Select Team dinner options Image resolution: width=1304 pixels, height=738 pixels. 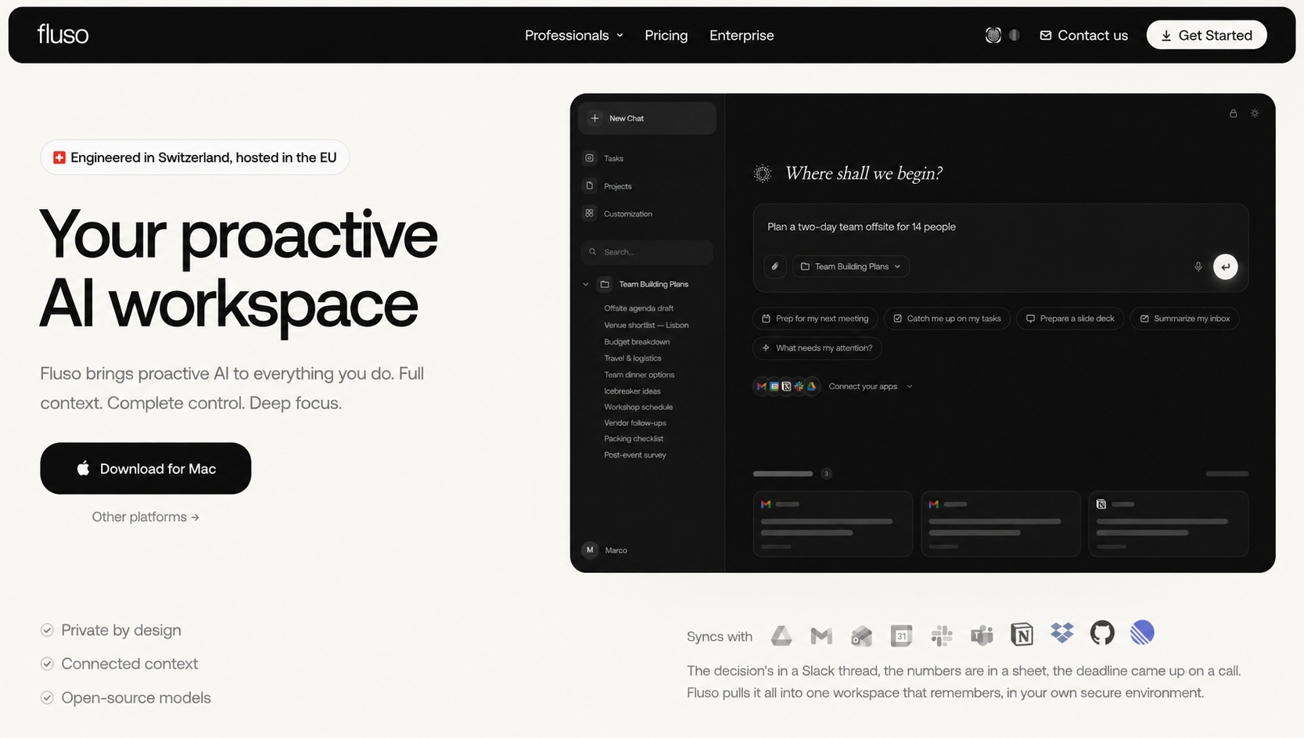(x=639, y=375)
